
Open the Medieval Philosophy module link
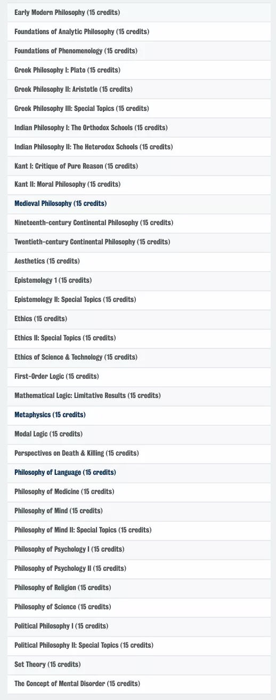click(60, 203)
